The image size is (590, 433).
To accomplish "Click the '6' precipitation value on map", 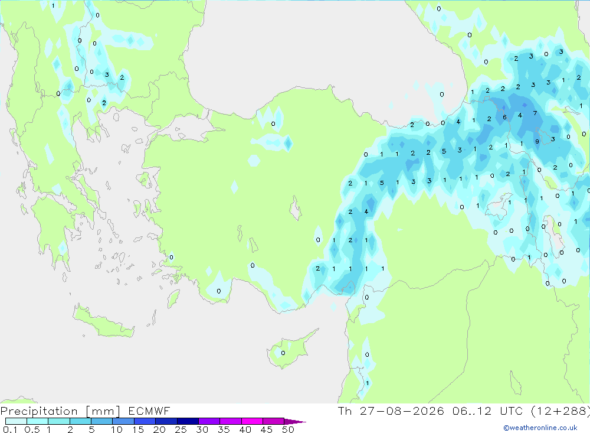I will click(x=504, y=117).
